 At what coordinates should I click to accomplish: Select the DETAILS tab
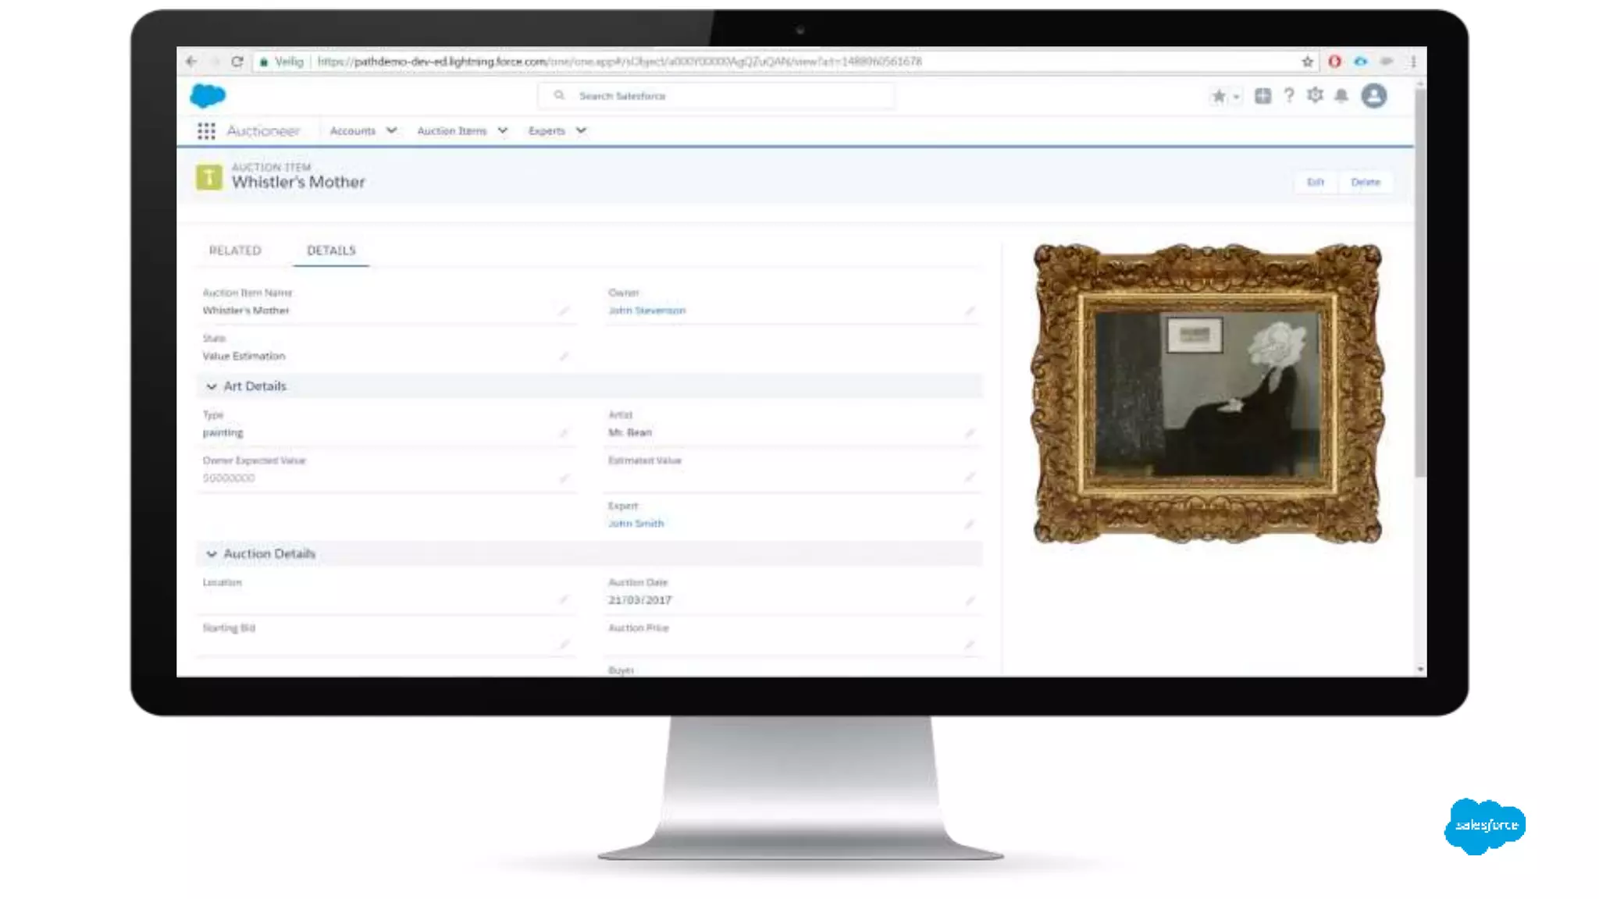coord(331,251)
